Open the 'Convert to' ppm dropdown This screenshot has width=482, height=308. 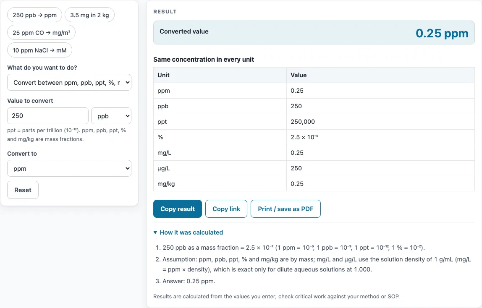pyautogui.click(x=69, y=168)
